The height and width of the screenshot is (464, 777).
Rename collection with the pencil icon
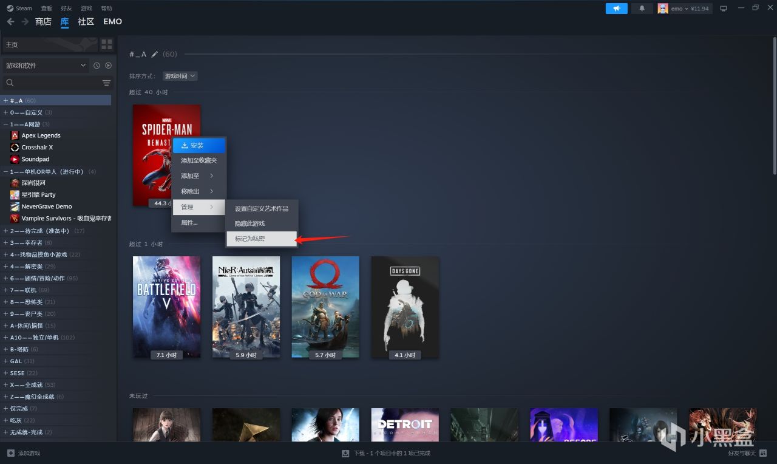[x=155, y=54]
